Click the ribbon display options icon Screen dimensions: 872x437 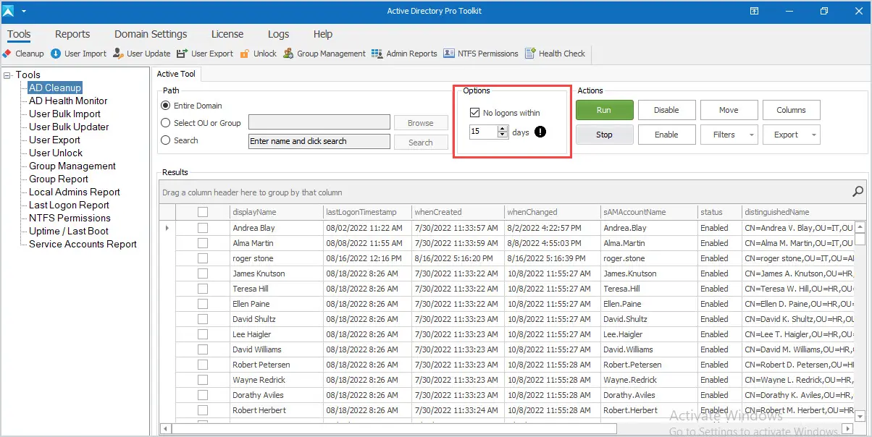click(754, 11)
